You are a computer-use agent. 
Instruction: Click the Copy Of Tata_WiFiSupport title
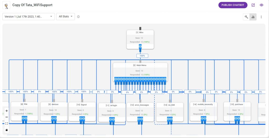point(32,5)
